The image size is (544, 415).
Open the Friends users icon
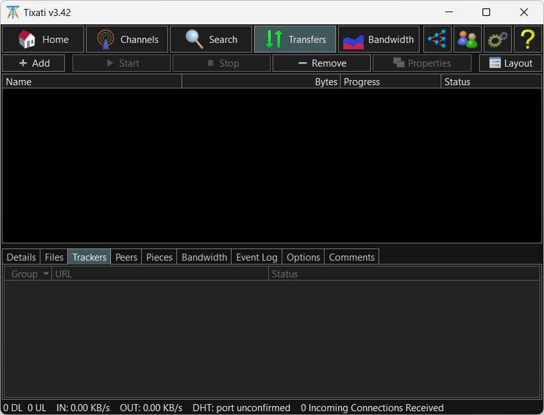pyautogui.click(x=468, y=39)
